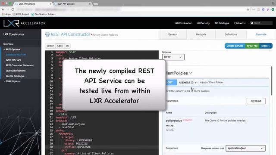Viewport: 276px width, 155px height.
Task: Open Overview in the sidebar
Action: [x=8, y=44]
